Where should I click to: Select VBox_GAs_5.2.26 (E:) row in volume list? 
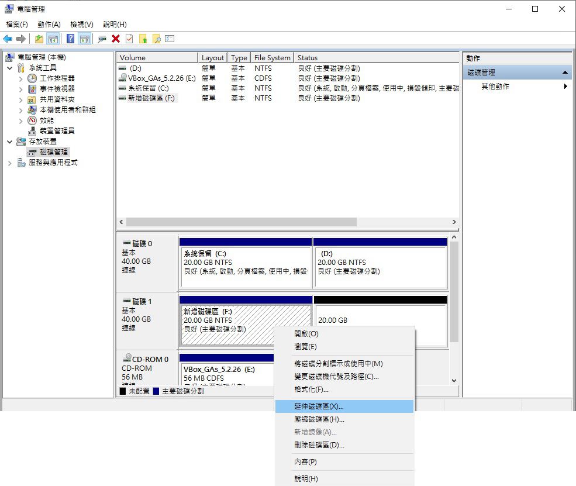pyautogui.click(x=288, y=78)
